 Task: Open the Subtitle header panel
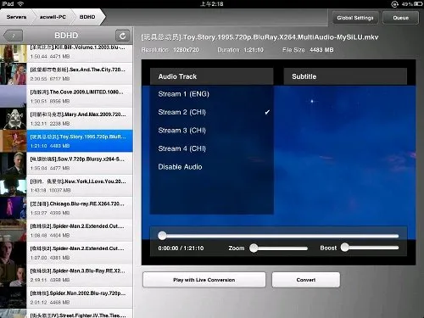coord(345,76)
